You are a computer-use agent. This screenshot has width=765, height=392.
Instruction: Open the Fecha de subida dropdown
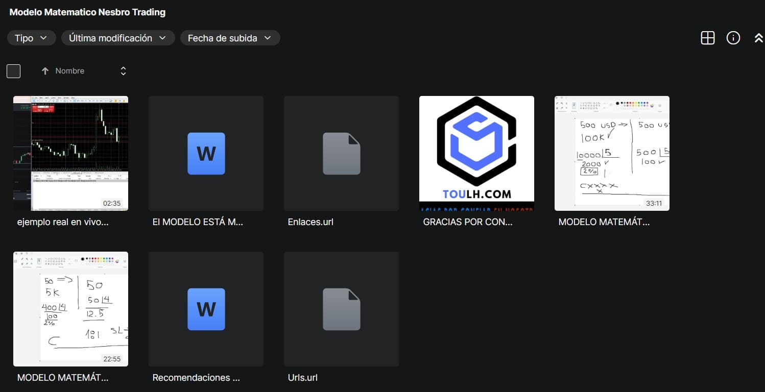pos(230,38)
